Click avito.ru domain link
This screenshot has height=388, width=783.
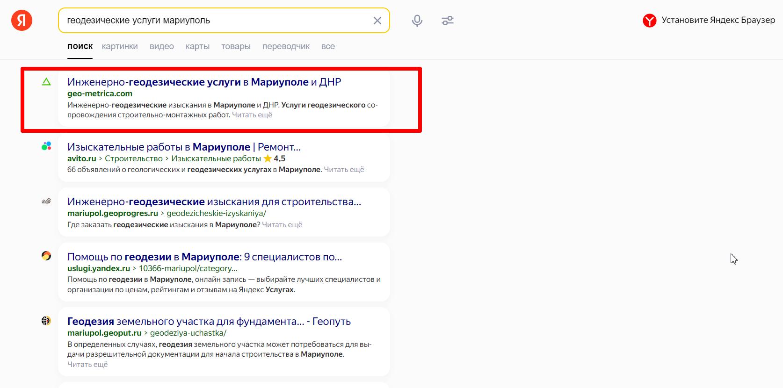82,158
